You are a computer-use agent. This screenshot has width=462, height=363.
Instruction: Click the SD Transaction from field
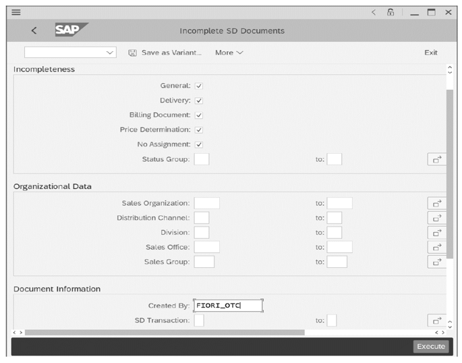[x=199, y=320]
